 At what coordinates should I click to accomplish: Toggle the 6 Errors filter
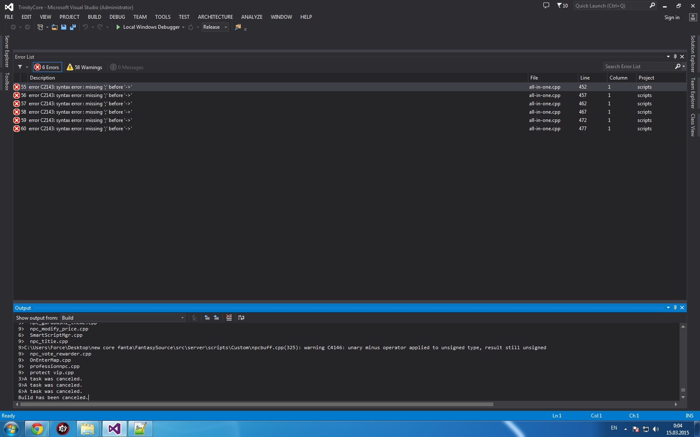coord(47,67)
